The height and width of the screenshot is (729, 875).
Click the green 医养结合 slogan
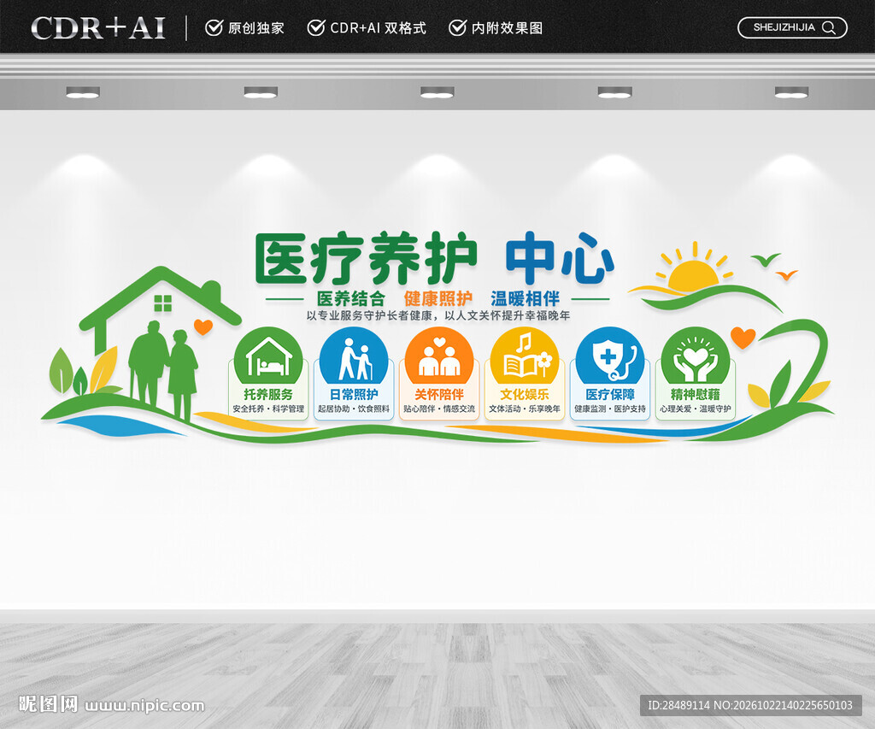[x=351, y=298]
